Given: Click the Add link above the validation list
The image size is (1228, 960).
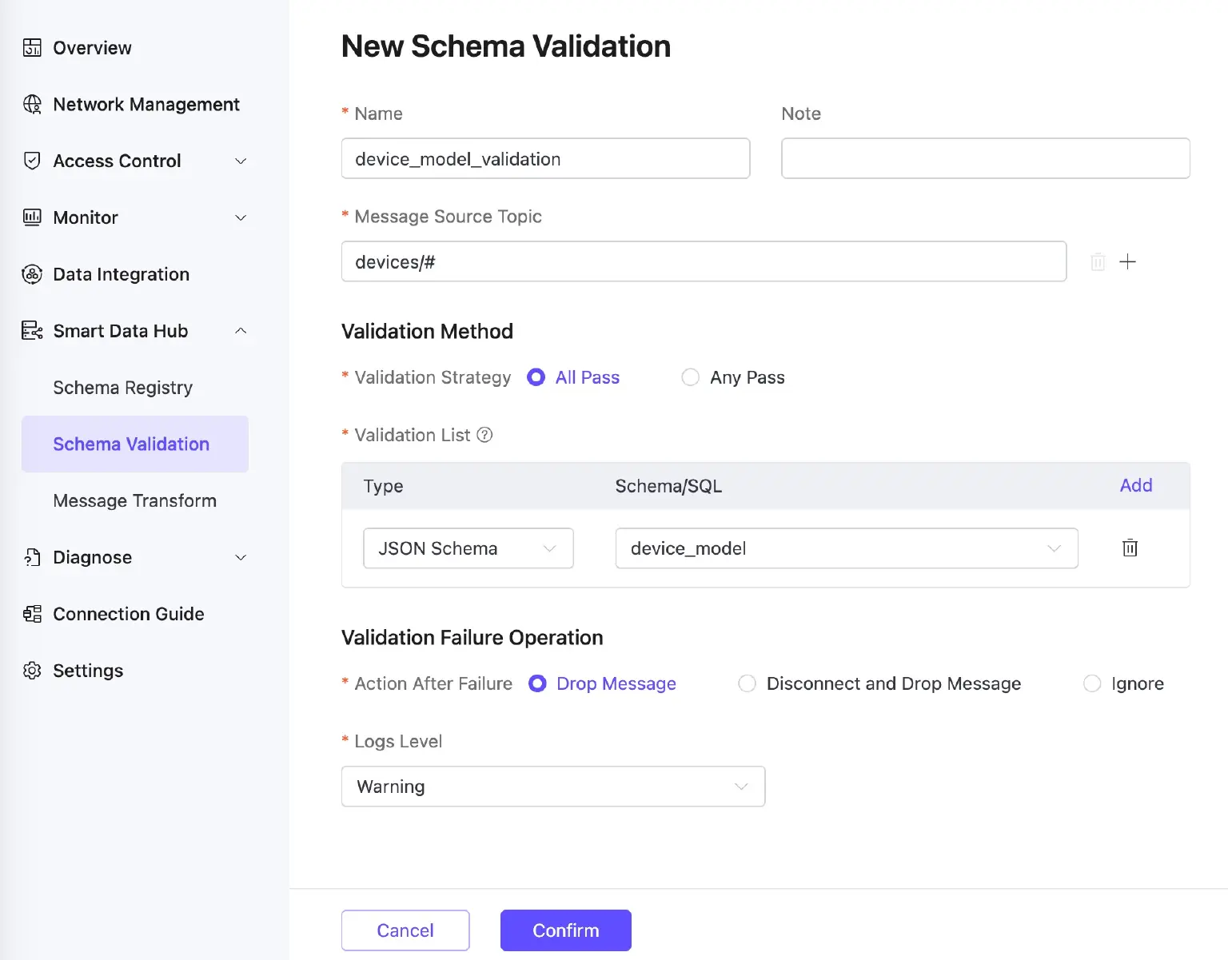Looking at the screenshot, I should tap(1135, 485).
